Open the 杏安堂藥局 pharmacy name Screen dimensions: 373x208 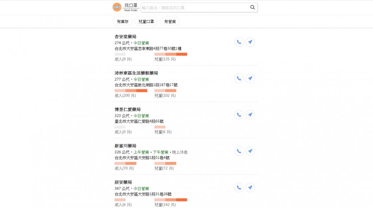(125, 36)
